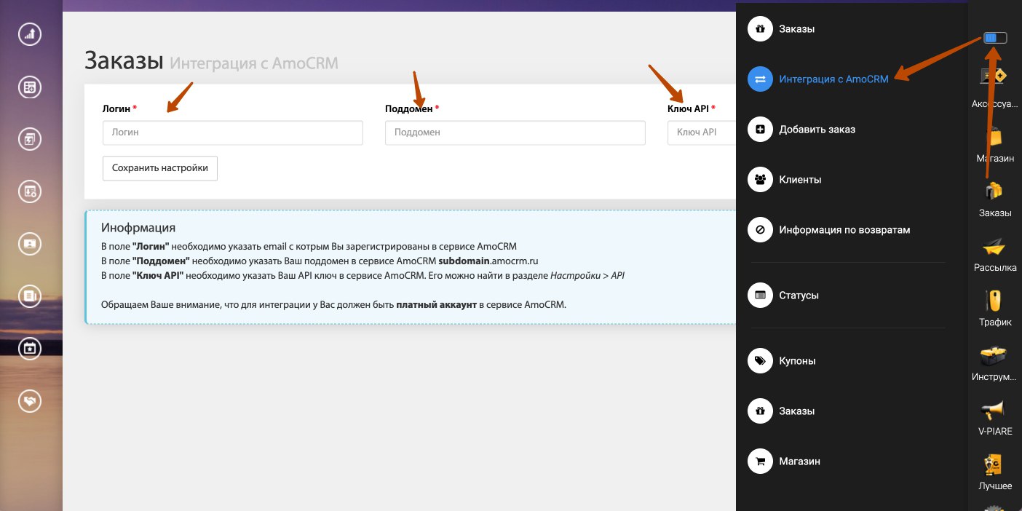
Task: Click the page with gear sidebar icon
Action: [x=30, y=191]
